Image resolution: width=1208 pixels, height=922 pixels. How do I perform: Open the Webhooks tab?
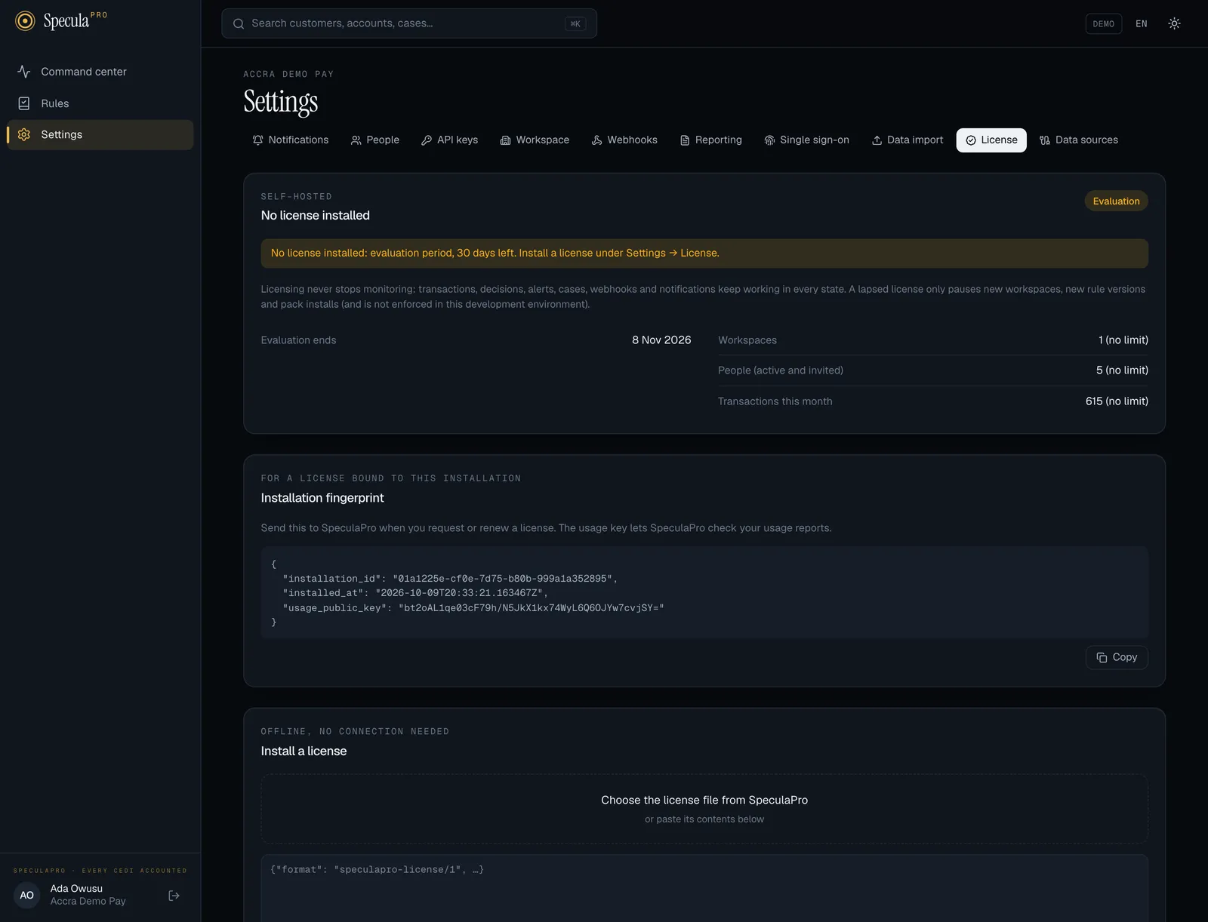pyautogui.click(x=624, y=140)
